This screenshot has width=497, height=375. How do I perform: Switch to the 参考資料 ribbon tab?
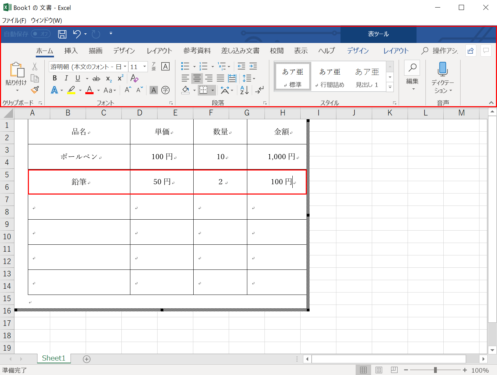pyautogui.click(x=197, y=51)
